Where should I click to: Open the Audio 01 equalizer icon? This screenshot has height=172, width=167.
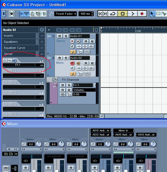click(x=85, y=46)
